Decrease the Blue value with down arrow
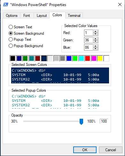This screenshot has width=125, height=156. pyautogui.click(x=96, y=49)
